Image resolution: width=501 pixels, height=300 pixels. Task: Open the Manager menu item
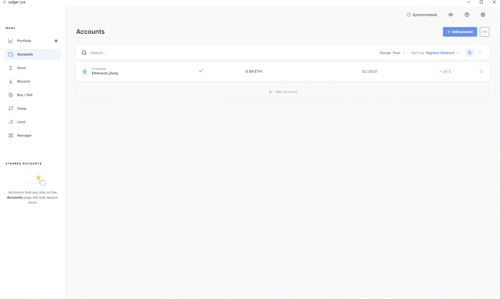pos(32,135)
